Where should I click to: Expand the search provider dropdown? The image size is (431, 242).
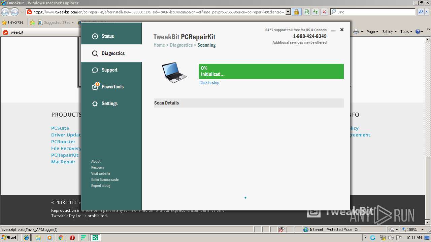pos(427,12)
